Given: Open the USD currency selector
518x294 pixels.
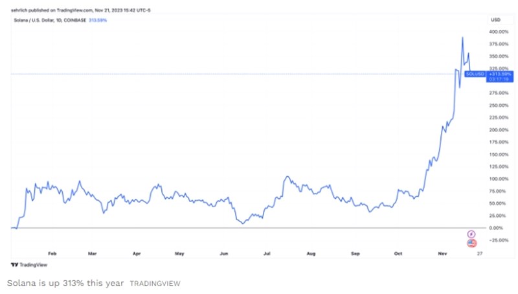Looking at the screenshot, I should pos(495,20).
